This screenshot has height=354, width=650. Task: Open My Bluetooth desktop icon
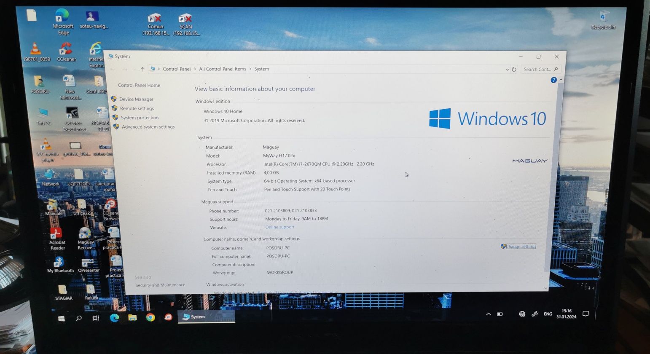(x=60, y=265)
